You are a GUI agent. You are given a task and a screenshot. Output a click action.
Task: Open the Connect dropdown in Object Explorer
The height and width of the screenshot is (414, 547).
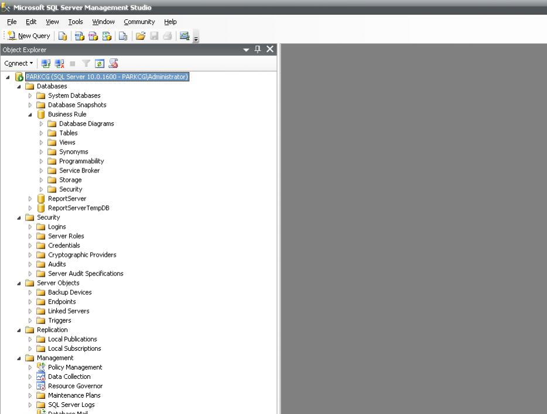pyautogui.click(x=19, y=63)
